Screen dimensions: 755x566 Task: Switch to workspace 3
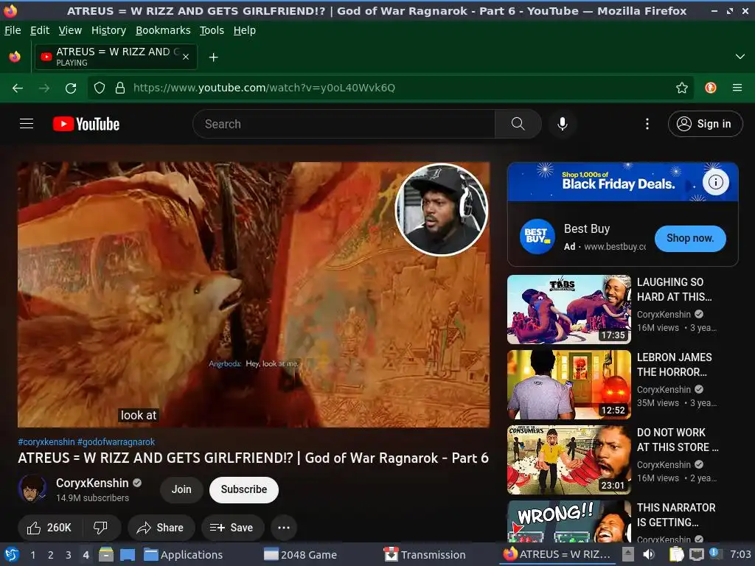point(69,555)
